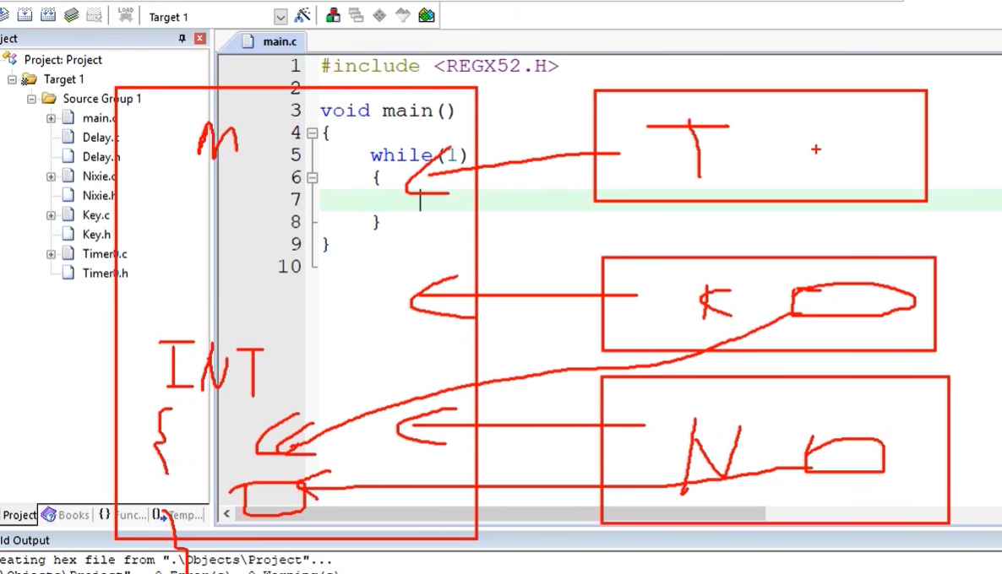Click line number 10 in the gutter
The height and width of the screenshot is (574, 1002).
pos(290,267)
